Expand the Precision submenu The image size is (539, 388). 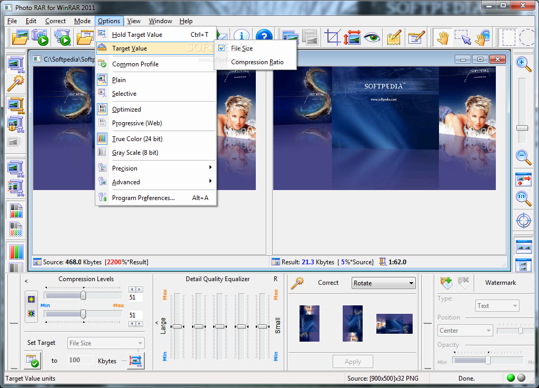(156, 168)
